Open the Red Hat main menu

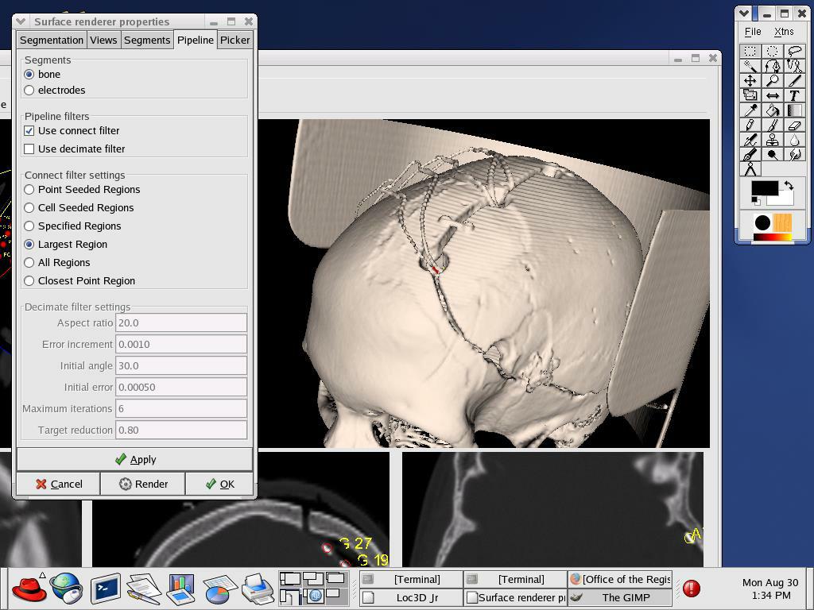pyautogui.click(x=29, y=589)
